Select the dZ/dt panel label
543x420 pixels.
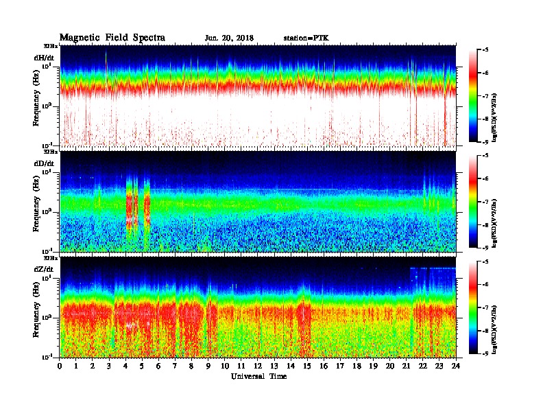click(x=44, y=269)
